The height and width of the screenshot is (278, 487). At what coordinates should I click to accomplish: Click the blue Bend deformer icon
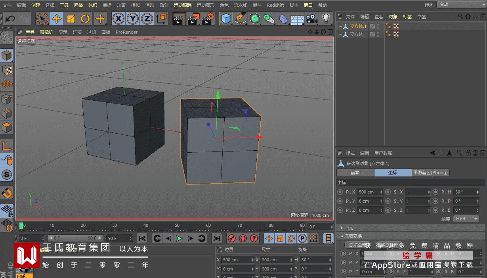click(283, 19)
